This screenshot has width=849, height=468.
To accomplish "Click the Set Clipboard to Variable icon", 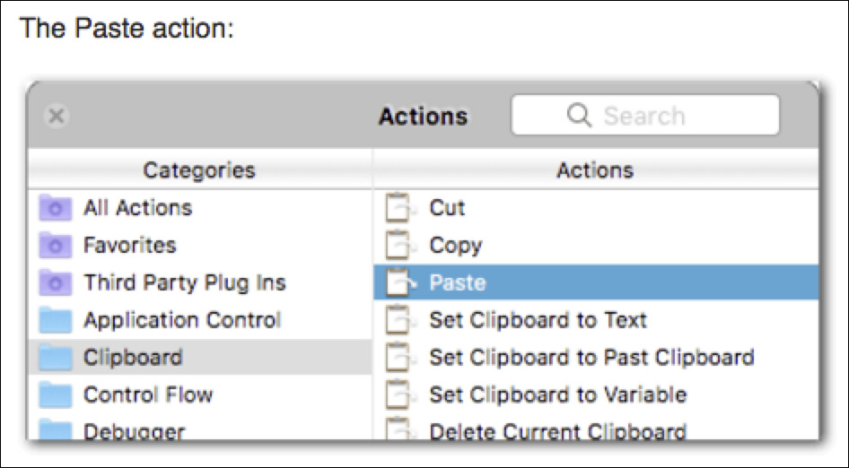I will click(399, 394).
